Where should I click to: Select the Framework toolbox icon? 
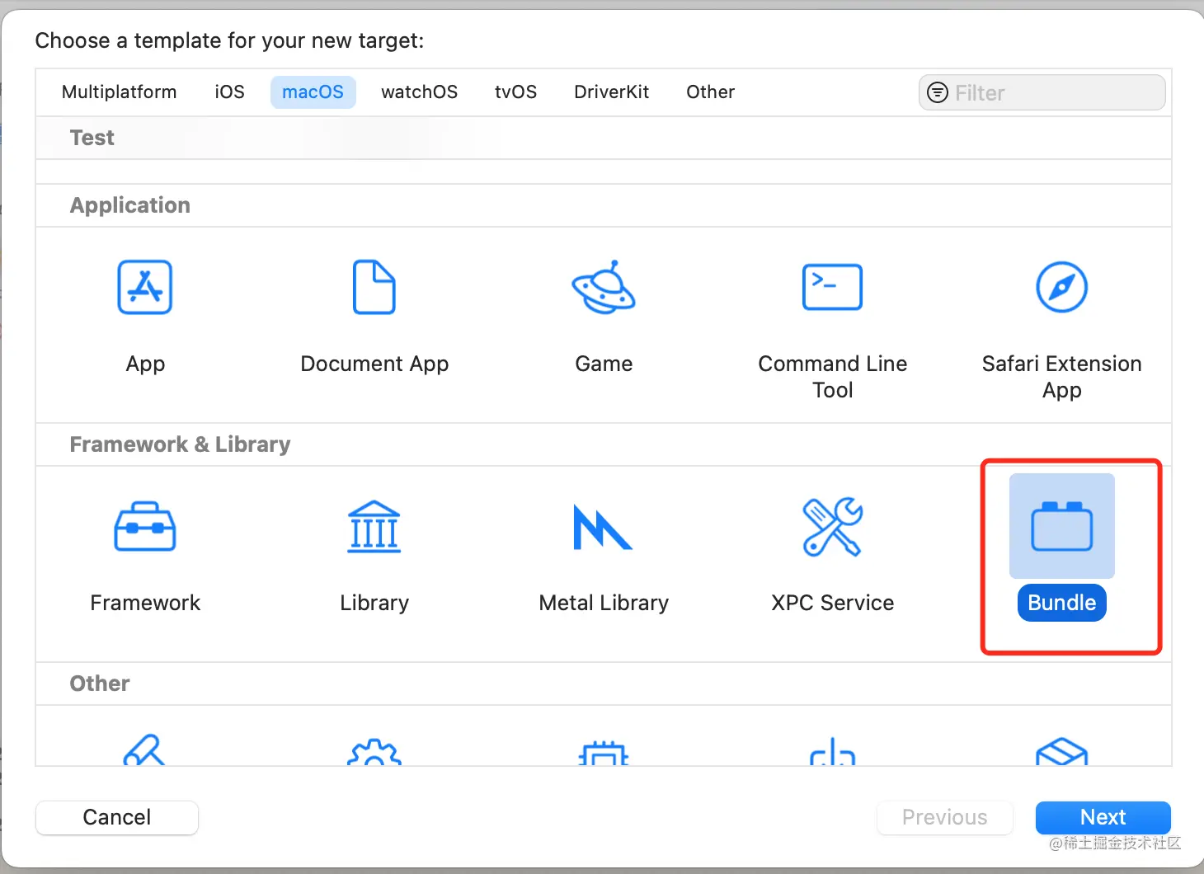click(x=145, y=526)
